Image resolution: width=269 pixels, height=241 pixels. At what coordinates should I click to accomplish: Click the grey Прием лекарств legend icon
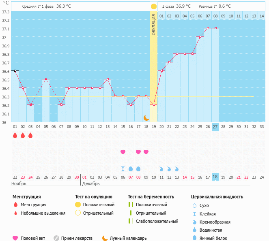click(x=56, y=238)
